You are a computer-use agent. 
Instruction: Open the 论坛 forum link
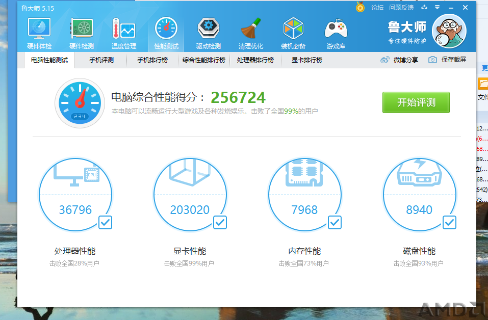click(377, 8)
